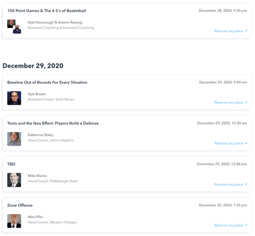255x236 pixels.
Task: Click the speaker name Wes Pifer
Action: click(x=35, y=217)
